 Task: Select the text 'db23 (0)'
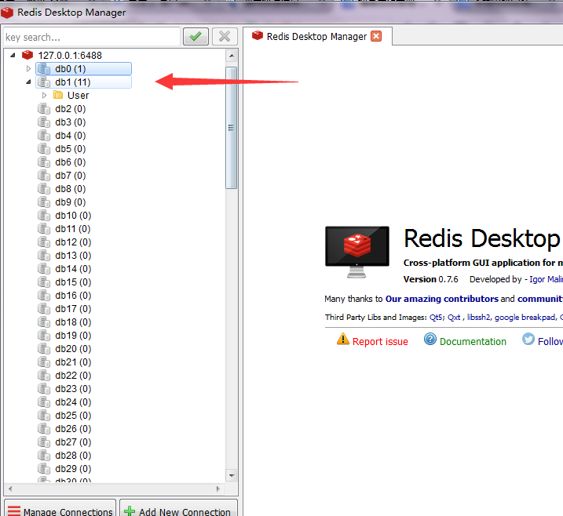click(x=73, y=389)
